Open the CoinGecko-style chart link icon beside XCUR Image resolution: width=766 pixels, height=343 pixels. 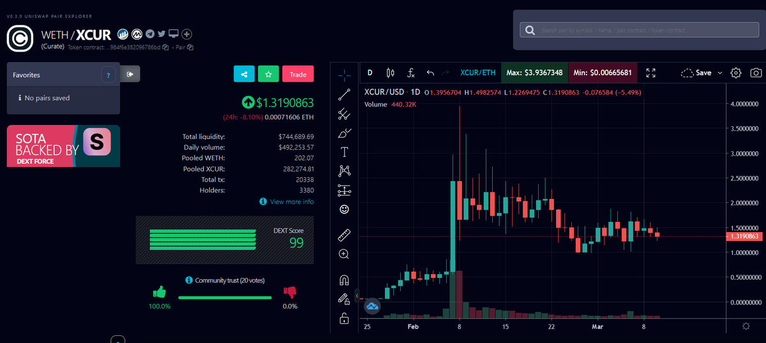123,34
